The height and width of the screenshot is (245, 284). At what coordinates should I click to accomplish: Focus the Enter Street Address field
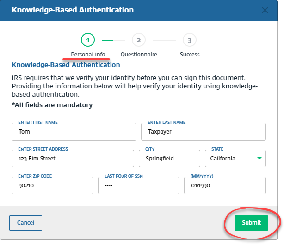(74, 159)
